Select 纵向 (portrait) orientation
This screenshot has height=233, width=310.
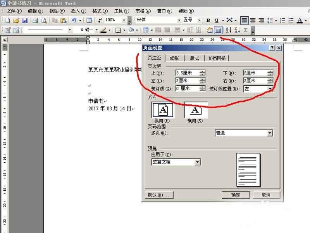(x=163, y=110)
